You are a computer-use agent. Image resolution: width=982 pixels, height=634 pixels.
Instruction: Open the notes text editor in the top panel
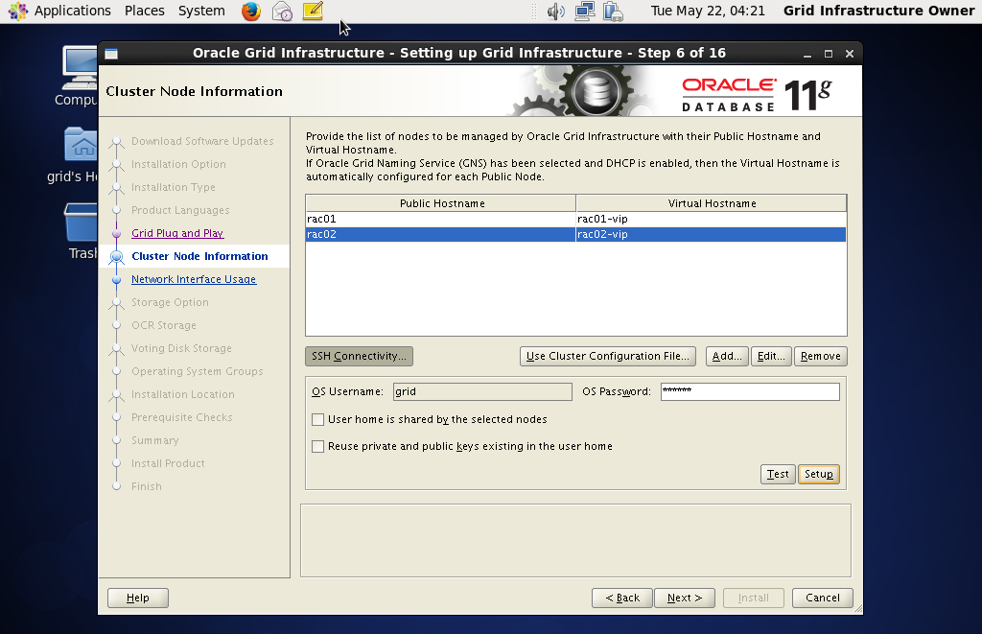tap(311, 12)
